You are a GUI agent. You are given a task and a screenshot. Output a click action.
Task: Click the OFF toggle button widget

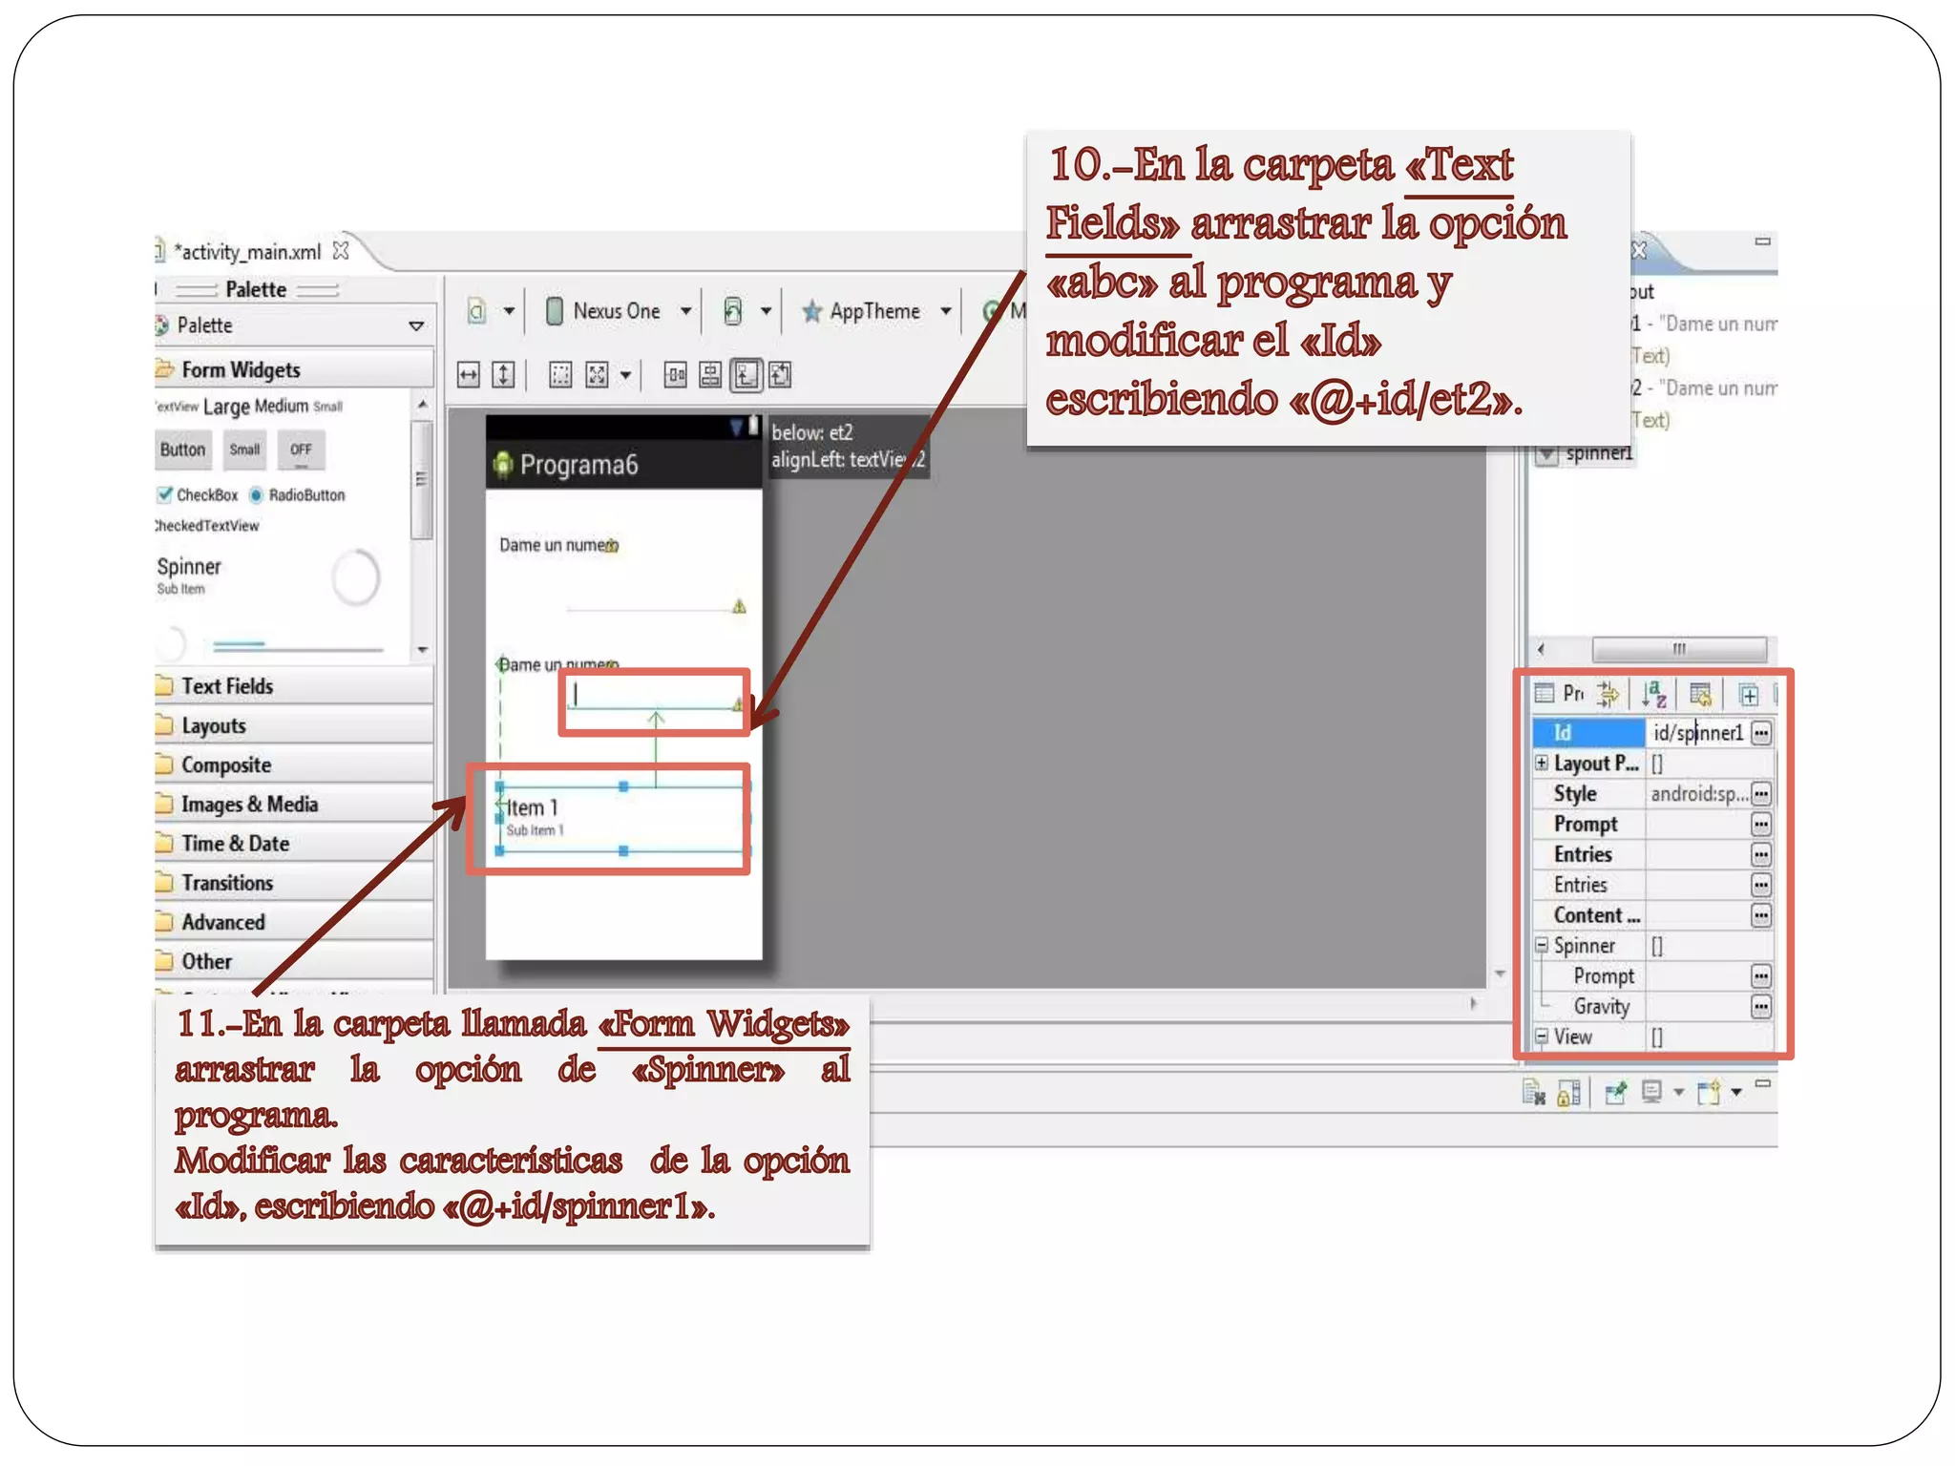[x=301, y=450]
